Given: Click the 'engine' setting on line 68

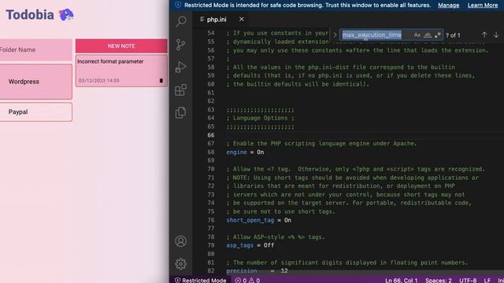Looking at the screenshot, I should coord(236,152).
